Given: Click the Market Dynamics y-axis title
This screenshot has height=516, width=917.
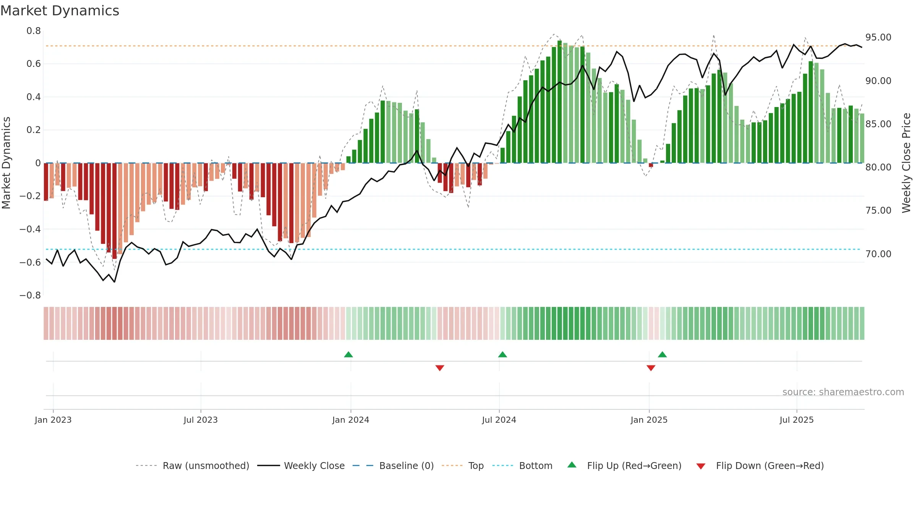Looking at the screenshot, I should pyautogui.click(x=6, y=163).
